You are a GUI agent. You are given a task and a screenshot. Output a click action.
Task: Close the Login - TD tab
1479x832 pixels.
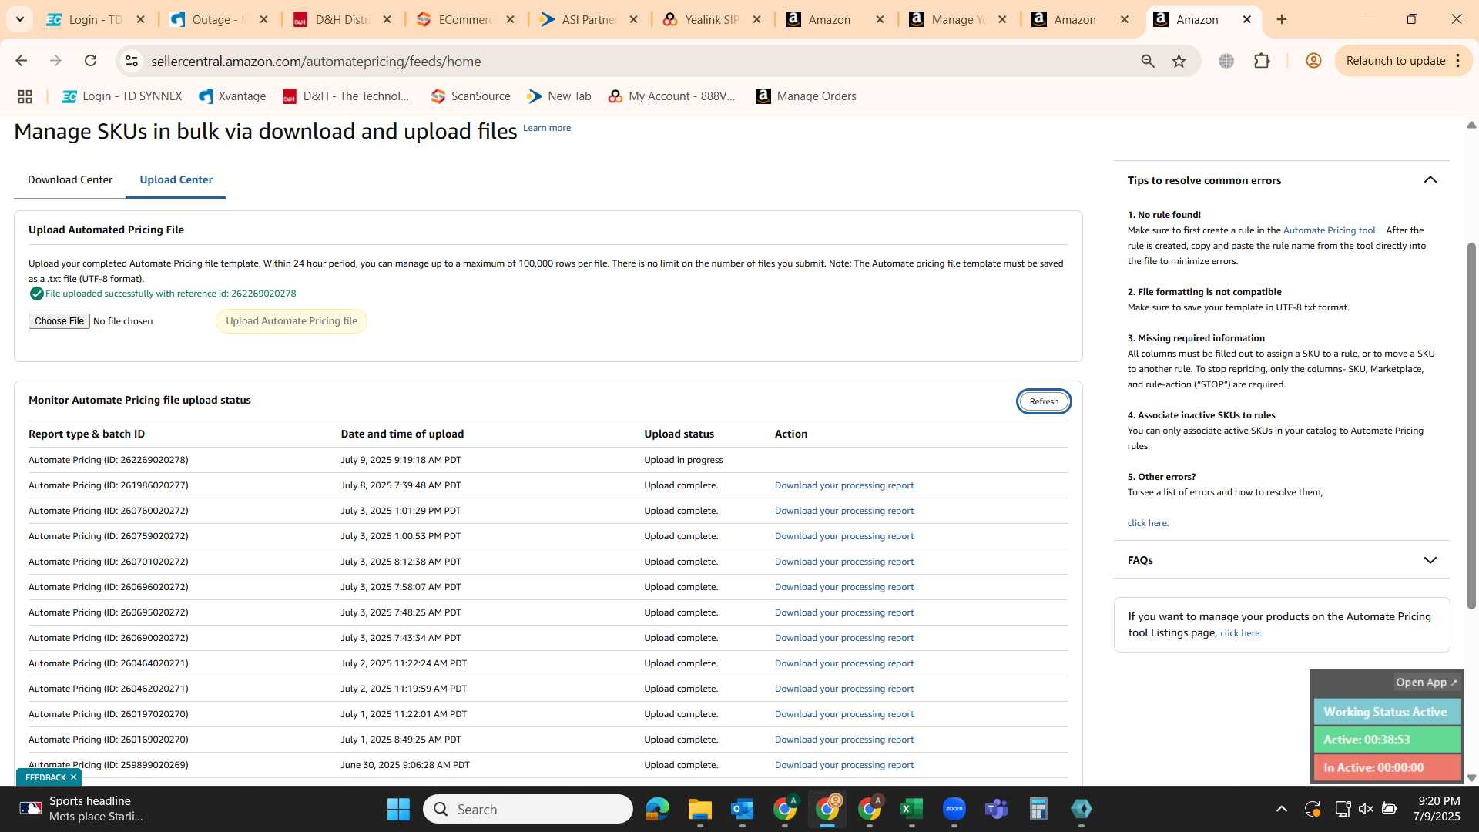pos(140,19)
